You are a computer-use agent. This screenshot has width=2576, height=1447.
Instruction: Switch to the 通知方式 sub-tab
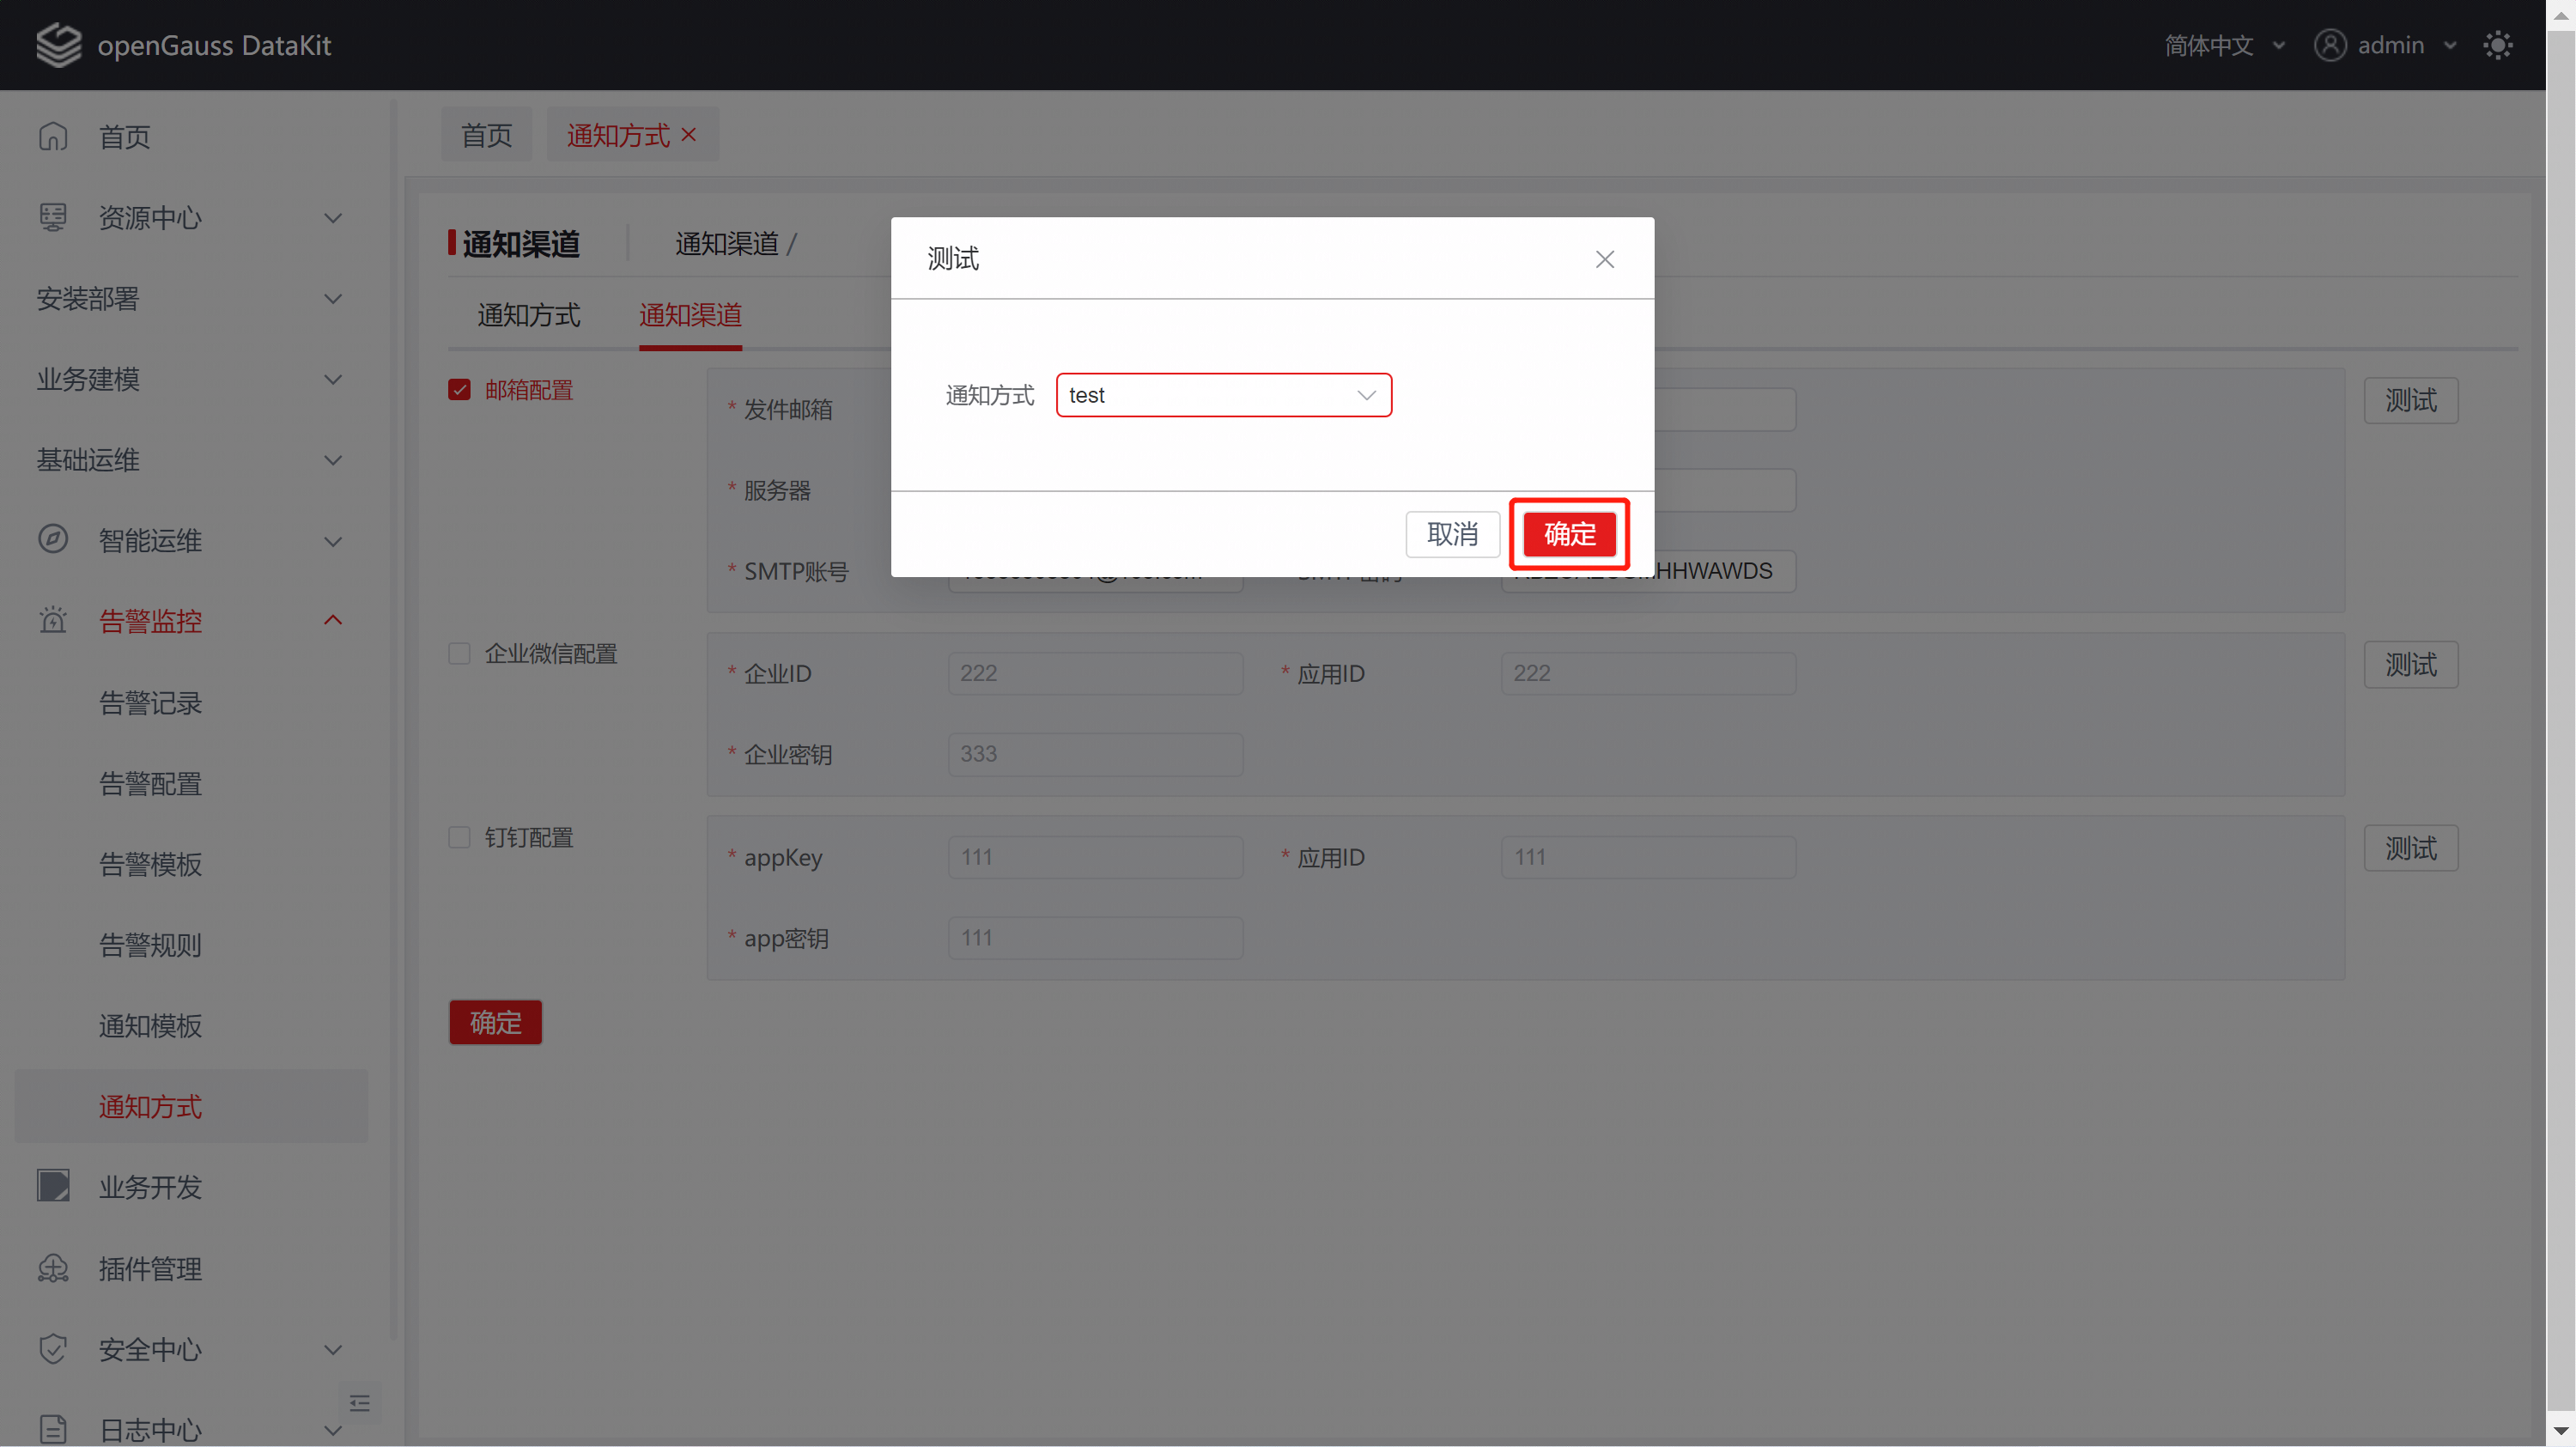pos(528,316)
